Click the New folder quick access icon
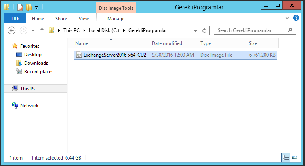The height and width of the screenshot is (166, 305). [x=29, y=7]
